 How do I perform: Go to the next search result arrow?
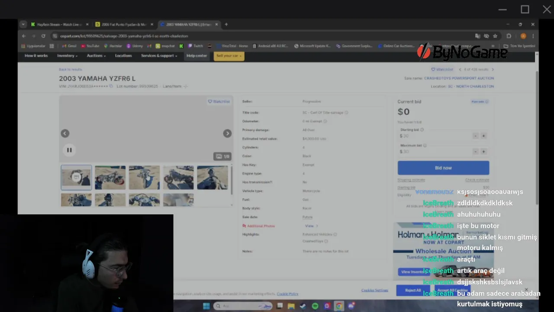point(493,69)
